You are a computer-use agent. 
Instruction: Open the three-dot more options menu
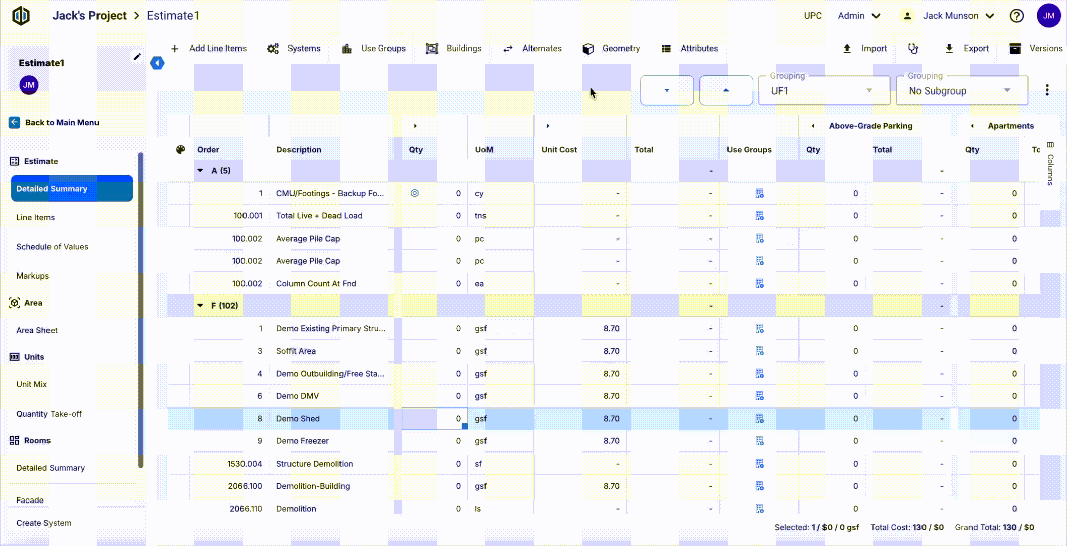[x=1047, y=90]
